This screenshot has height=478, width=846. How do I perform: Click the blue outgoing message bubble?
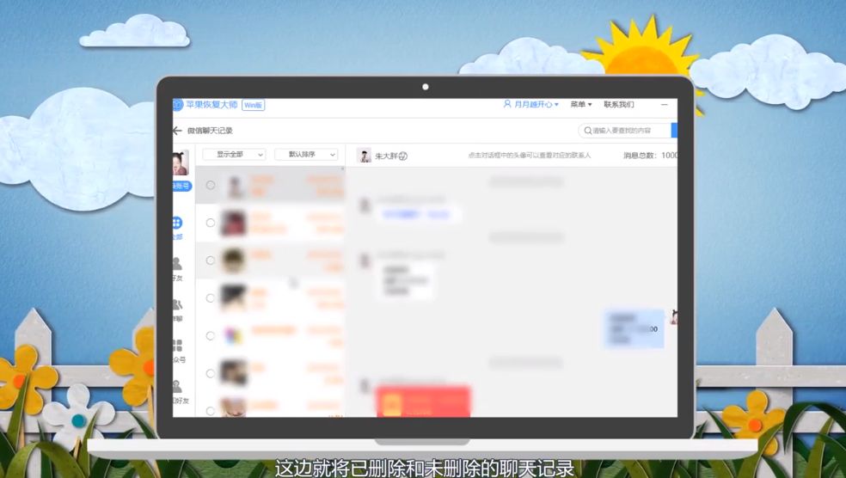(634, 328)
